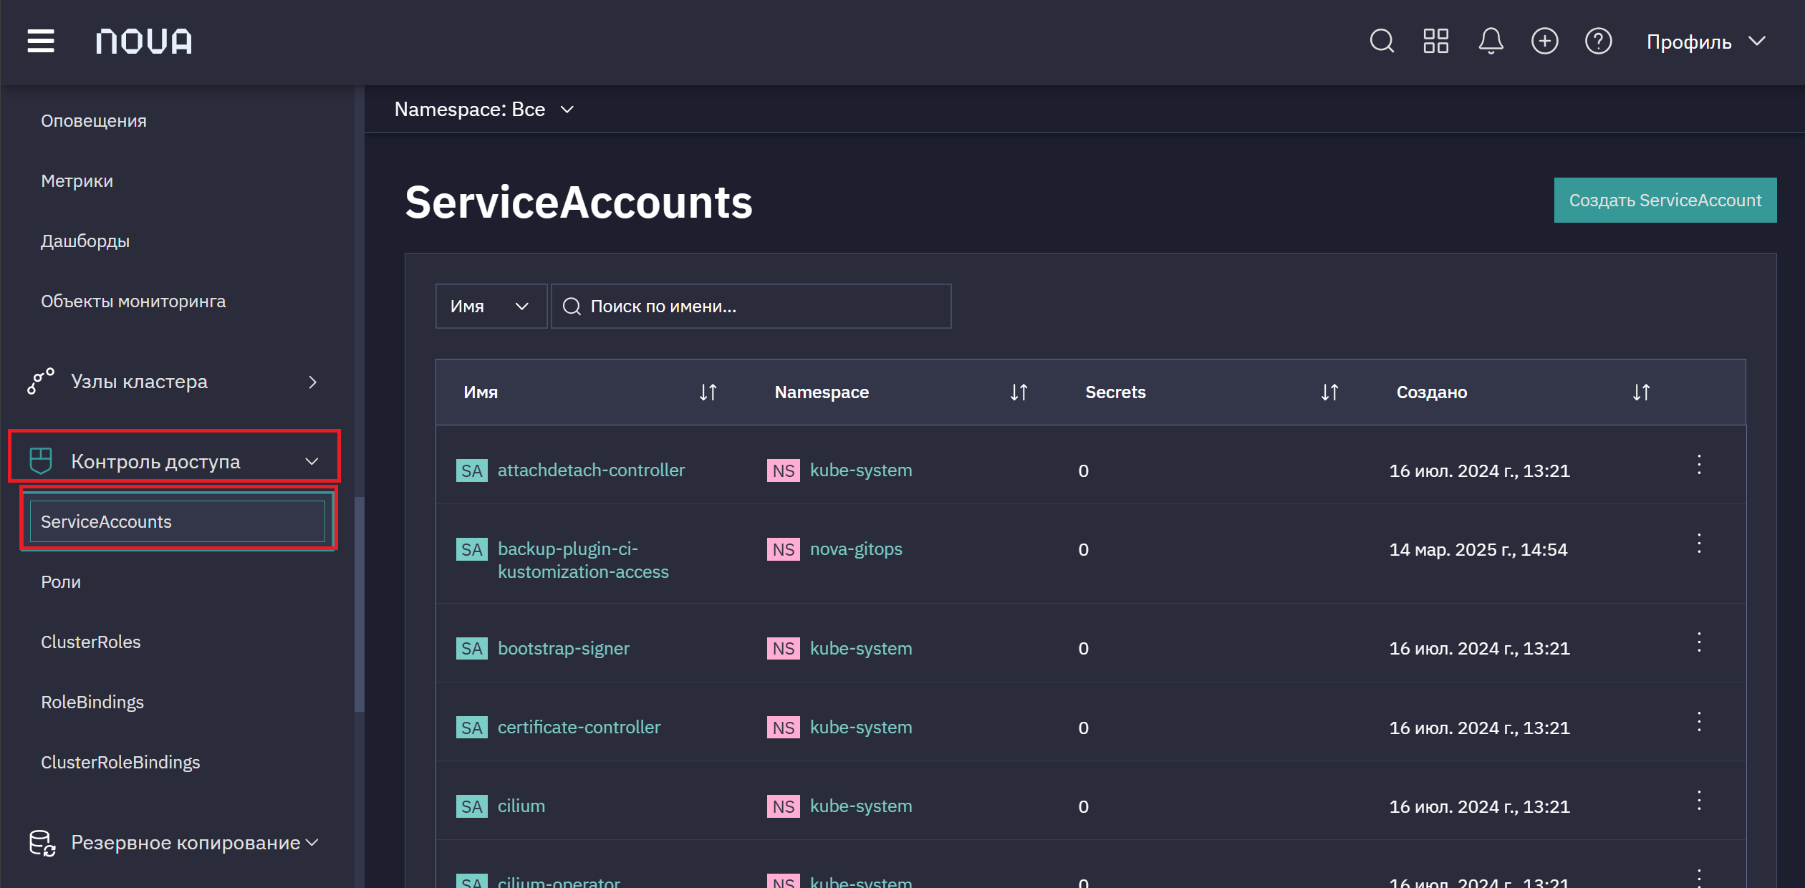
Task: Click the backup database icon
Action: [42, 843]
